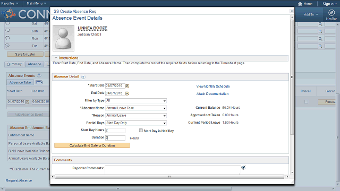
Task: Click the dialog horizontal scrollbar thumb
Action: pyautogui.click(x=169, y=177)
